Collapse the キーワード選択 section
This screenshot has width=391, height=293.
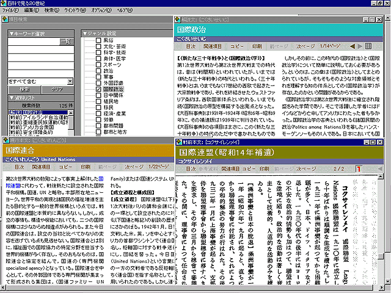pyautogui.click(x=10, y=32)
